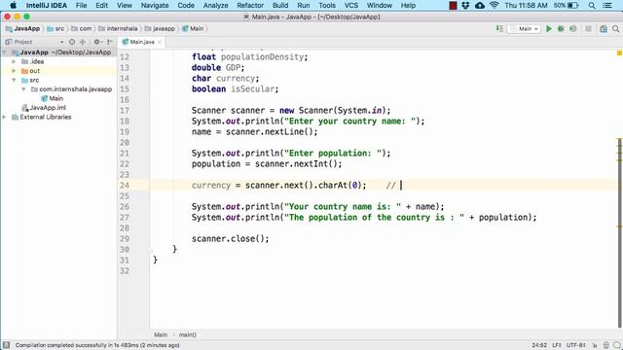Open the Main run configuration dropdown

point(524,28)
